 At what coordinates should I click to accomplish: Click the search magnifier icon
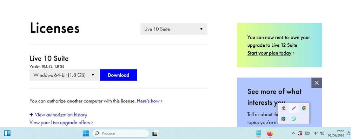coord(97,133)
